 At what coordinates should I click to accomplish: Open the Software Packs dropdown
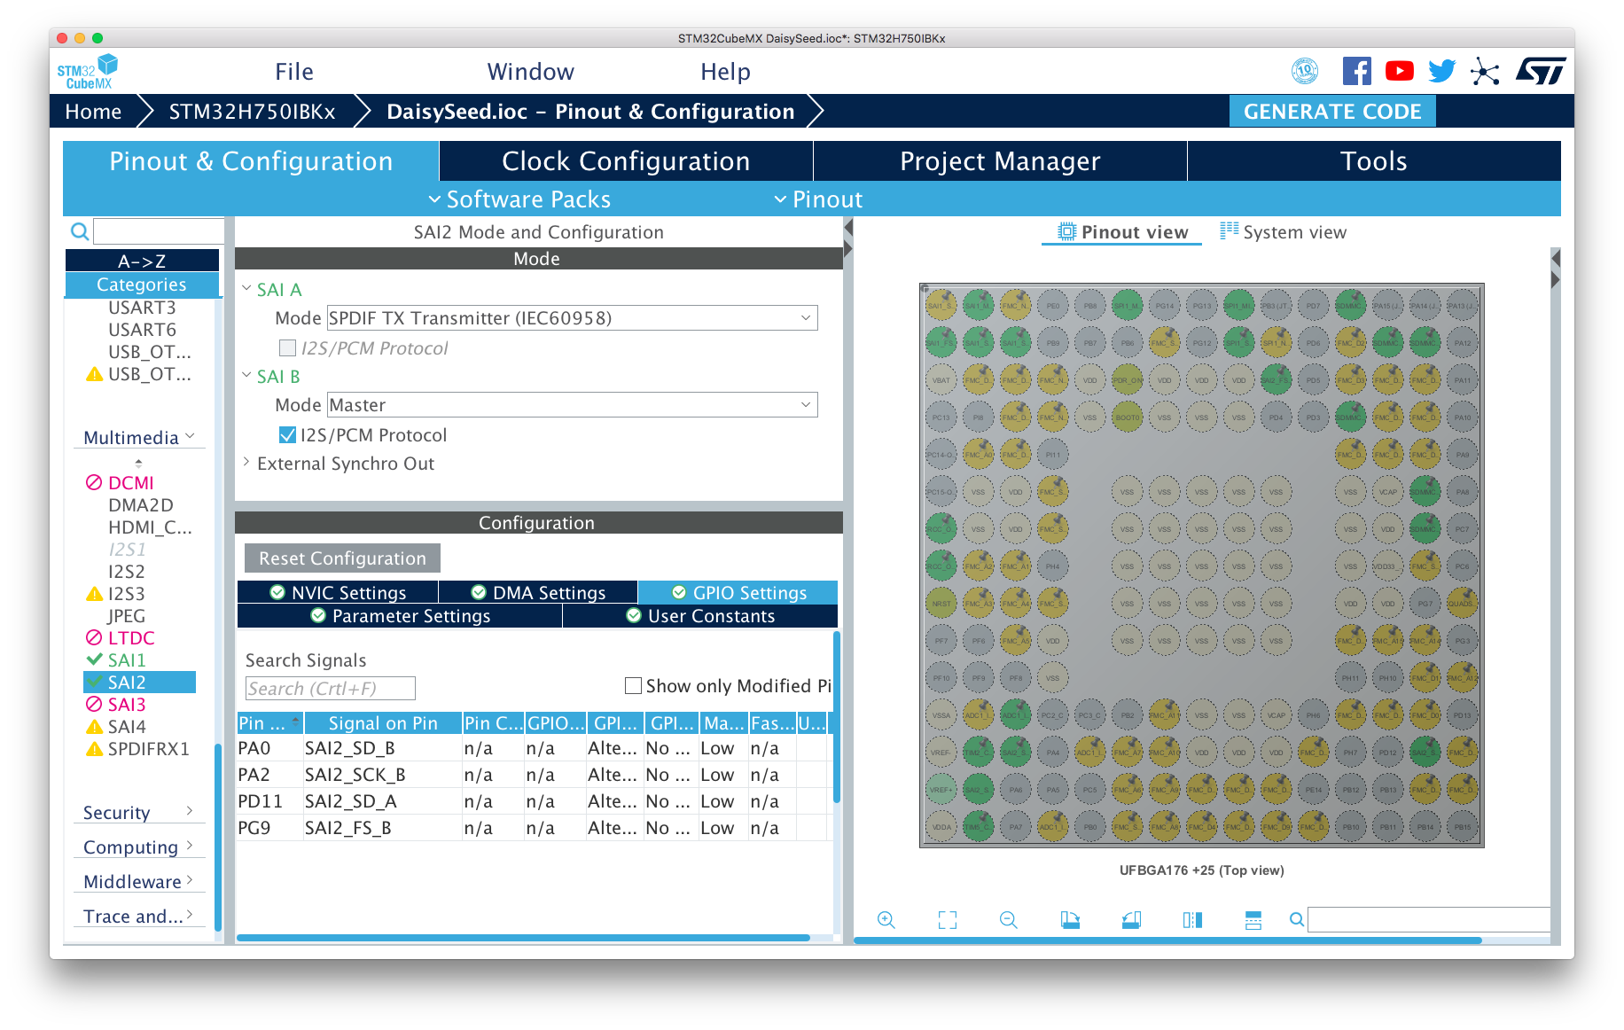(519, 199)
